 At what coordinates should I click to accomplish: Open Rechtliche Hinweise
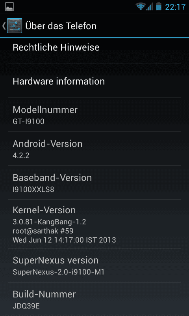tap(94, 47)
